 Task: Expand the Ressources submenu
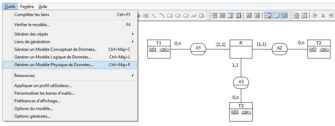[x=70, y=76]
